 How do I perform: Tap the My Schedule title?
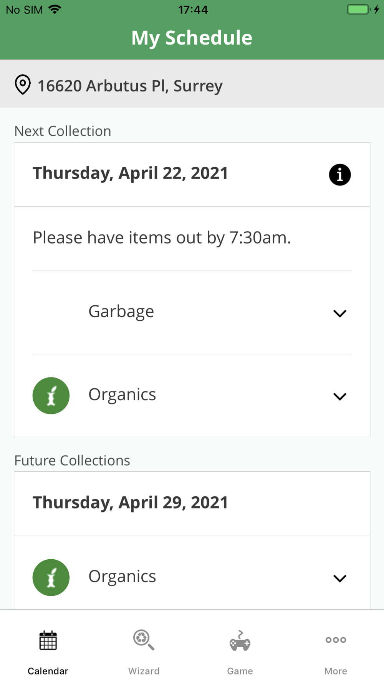tap(192, 38)
